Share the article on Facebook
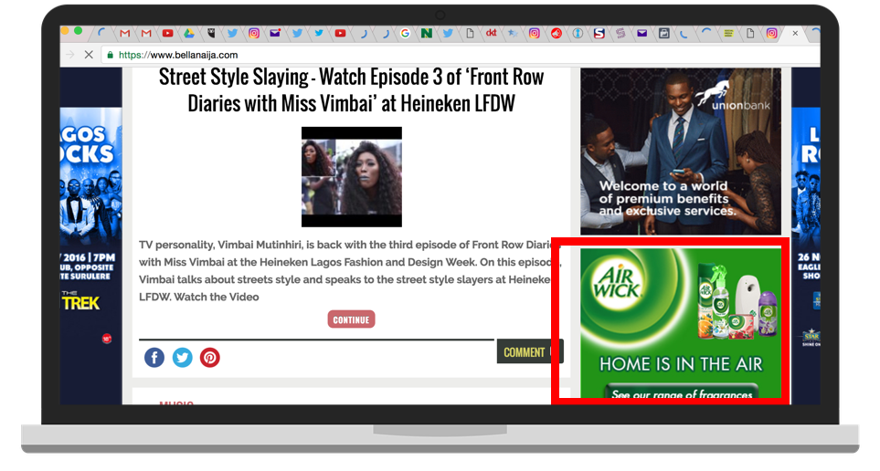The width and height of the screenshot is (880, 471). (x=154, y=357)
